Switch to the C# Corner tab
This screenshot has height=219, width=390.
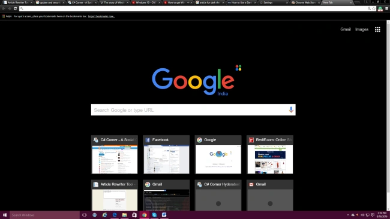click(x=82, y=2)
